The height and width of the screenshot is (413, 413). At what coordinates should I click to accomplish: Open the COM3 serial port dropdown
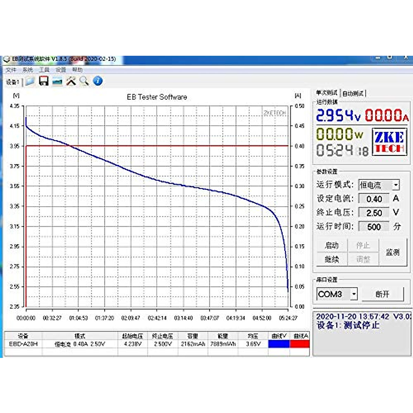[x=354, y=294]
